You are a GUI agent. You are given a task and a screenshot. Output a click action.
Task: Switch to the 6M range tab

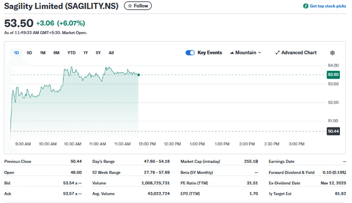56,53
